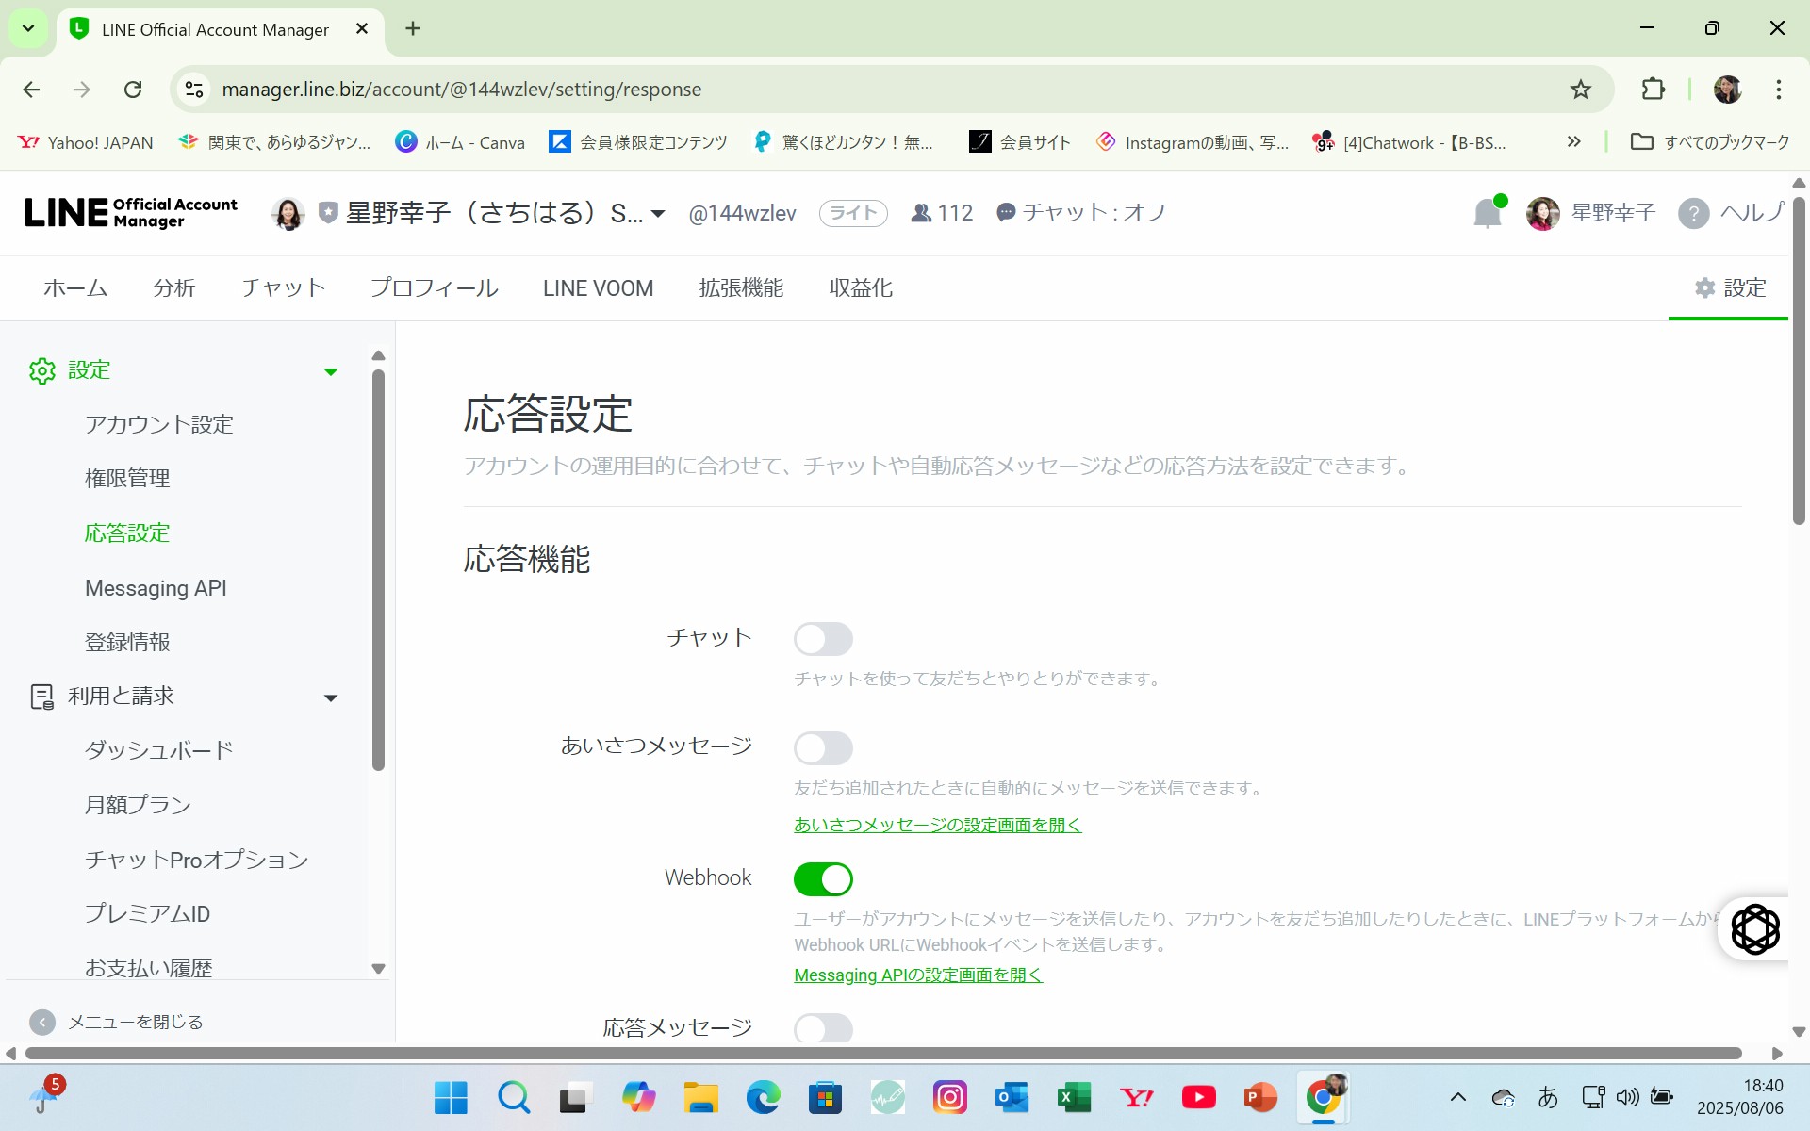The height and width of the screenshot is (1131, 1810).
Task: Open 月額プラン in sidebar
Action: (x=138, y=806)
